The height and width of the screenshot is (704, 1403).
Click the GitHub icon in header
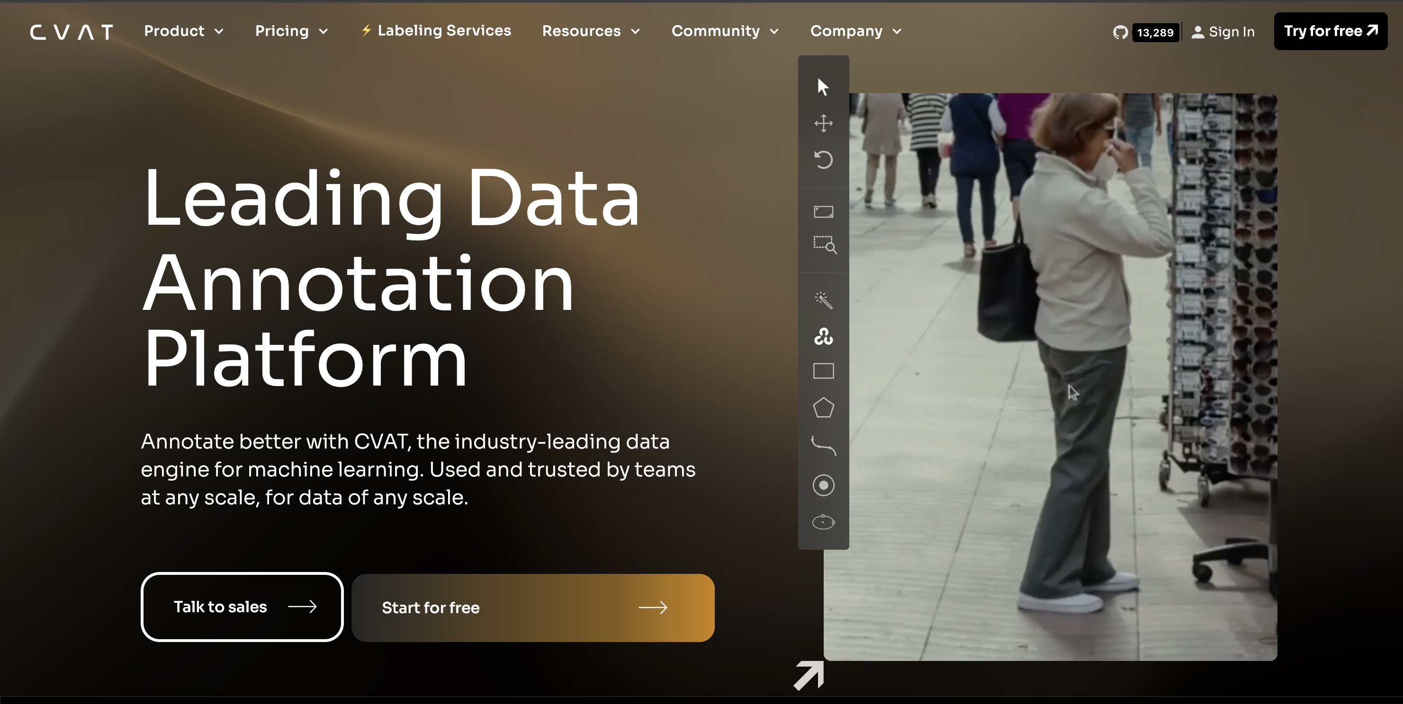[1120, 32]
